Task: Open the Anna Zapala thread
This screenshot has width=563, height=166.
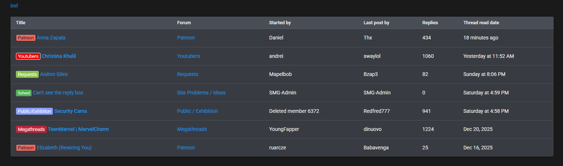Action: tap(51, 38)
